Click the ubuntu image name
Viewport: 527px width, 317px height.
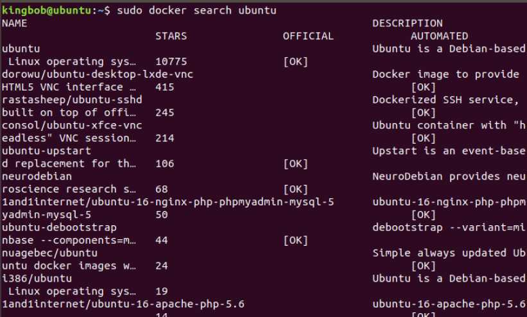21,49
